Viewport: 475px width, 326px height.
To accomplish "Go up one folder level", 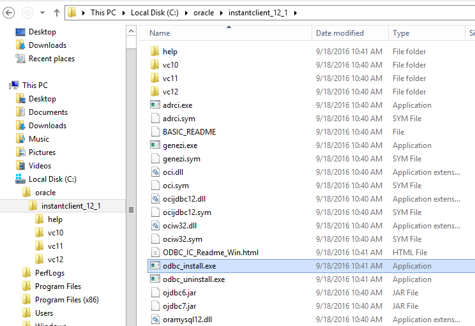I will tap(57, 13).
